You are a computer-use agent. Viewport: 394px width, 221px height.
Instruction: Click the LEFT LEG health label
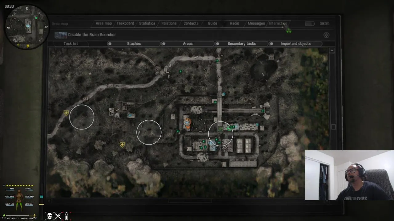29,204
